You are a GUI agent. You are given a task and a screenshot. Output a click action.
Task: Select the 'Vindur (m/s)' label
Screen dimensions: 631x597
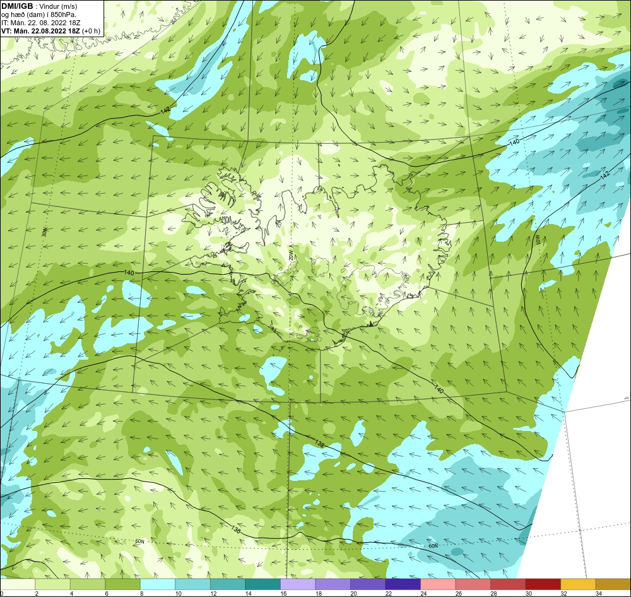click(59, 6)
